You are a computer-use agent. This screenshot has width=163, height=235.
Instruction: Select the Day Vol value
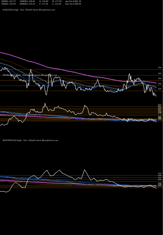[x=73, y=4]
